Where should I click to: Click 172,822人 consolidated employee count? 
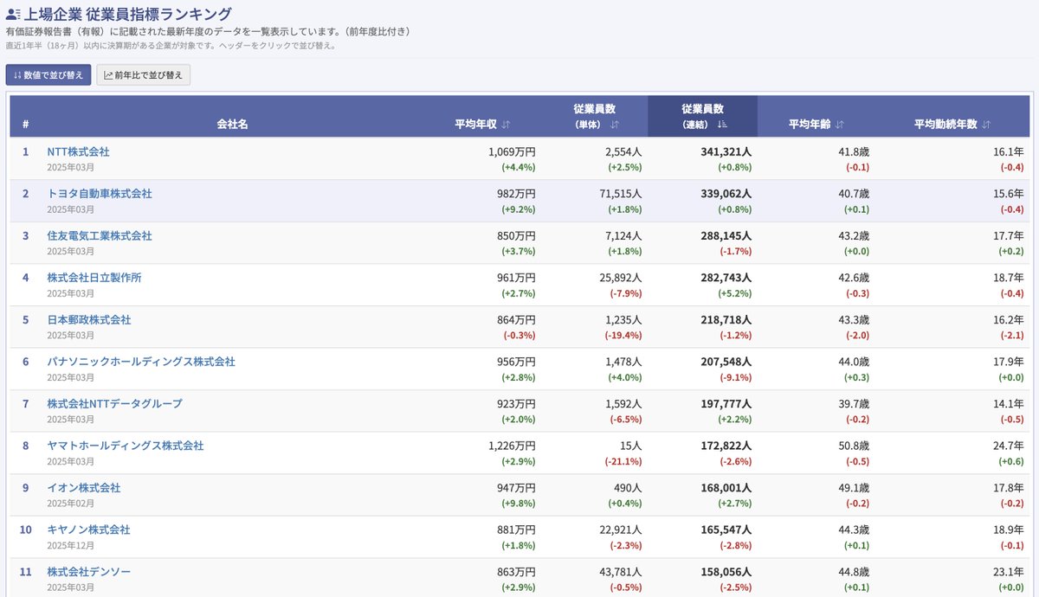click(x=726, y=446)
